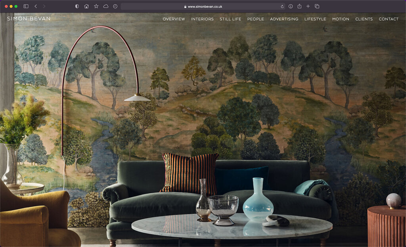
Task: Open the home page icon
Action: tap(86, 6)
